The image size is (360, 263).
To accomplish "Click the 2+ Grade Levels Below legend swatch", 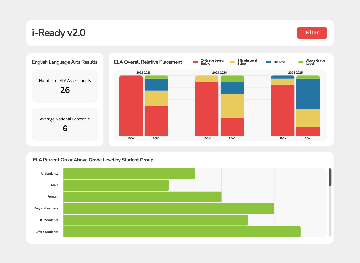I will [196, 62].
